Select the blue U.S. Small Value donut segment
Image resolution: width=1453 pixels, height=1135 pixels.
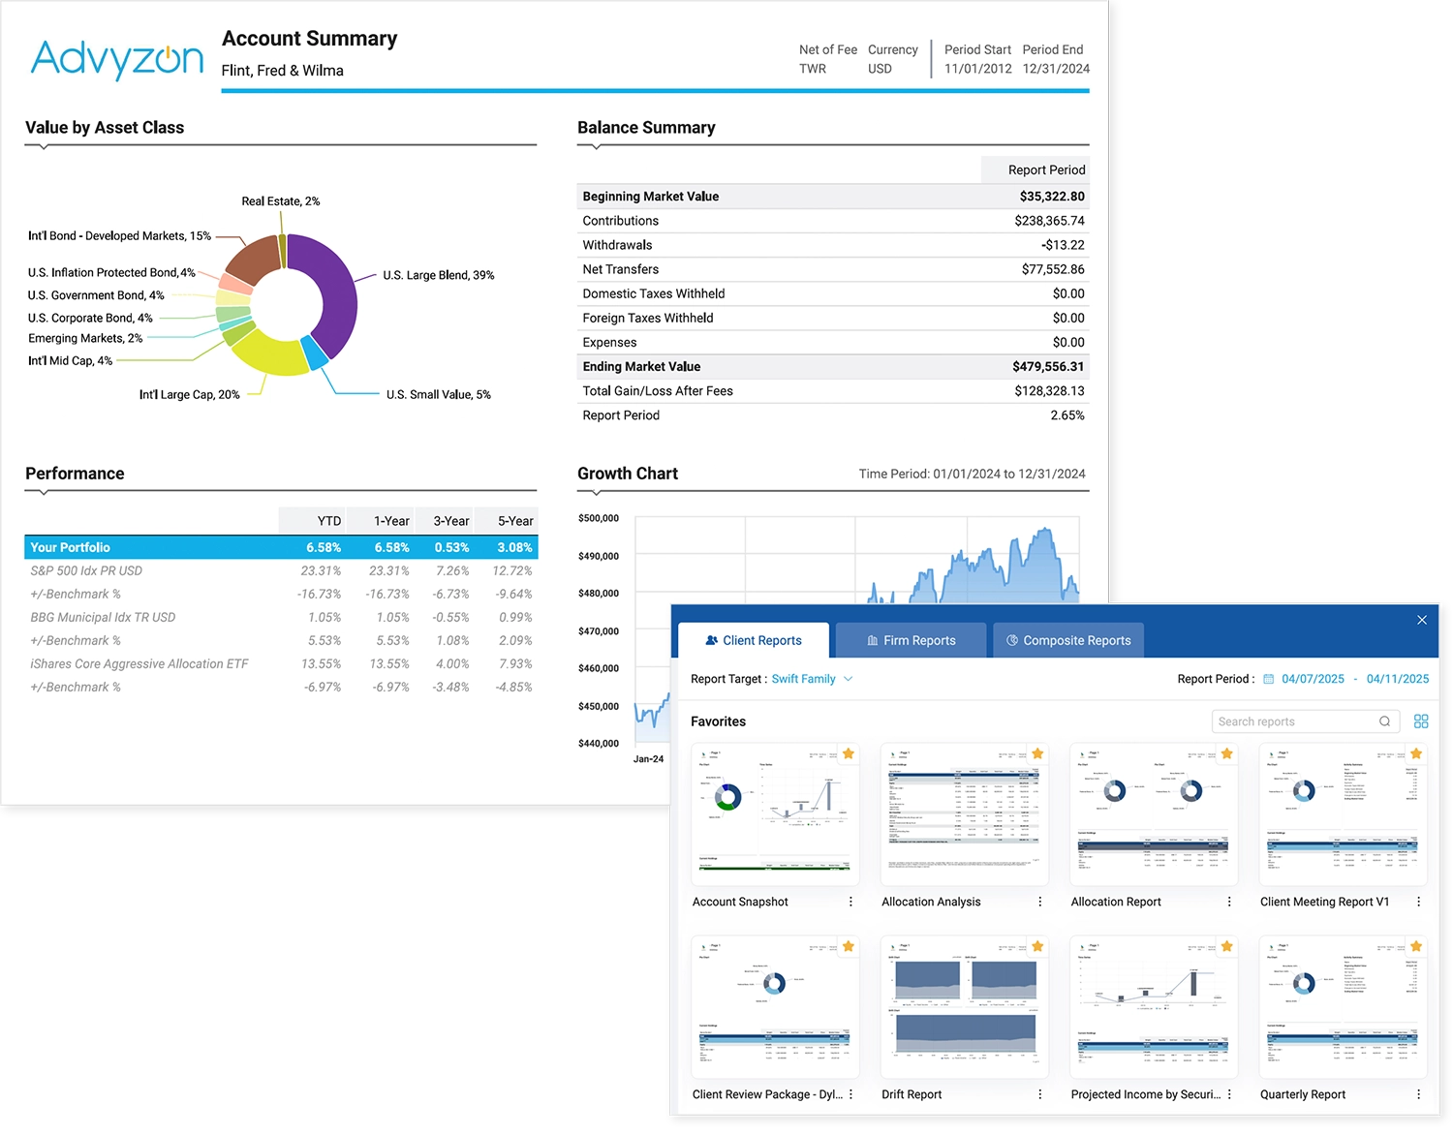pos(316,353)
